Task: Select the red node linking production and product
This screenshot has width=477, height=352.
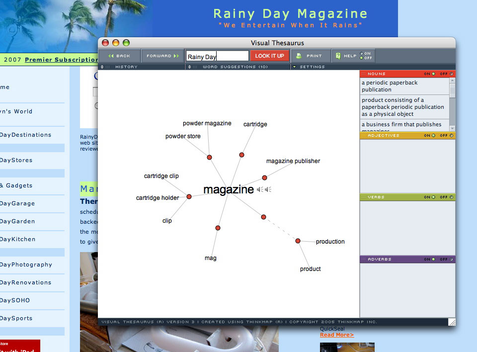Action: coord(298,241)
